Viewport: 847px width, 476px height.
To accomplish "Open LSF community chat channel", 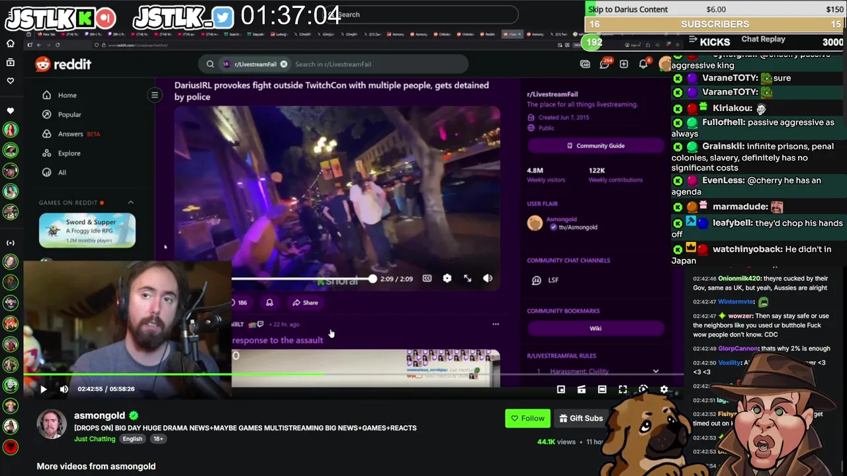I will (x=547, y=280).
